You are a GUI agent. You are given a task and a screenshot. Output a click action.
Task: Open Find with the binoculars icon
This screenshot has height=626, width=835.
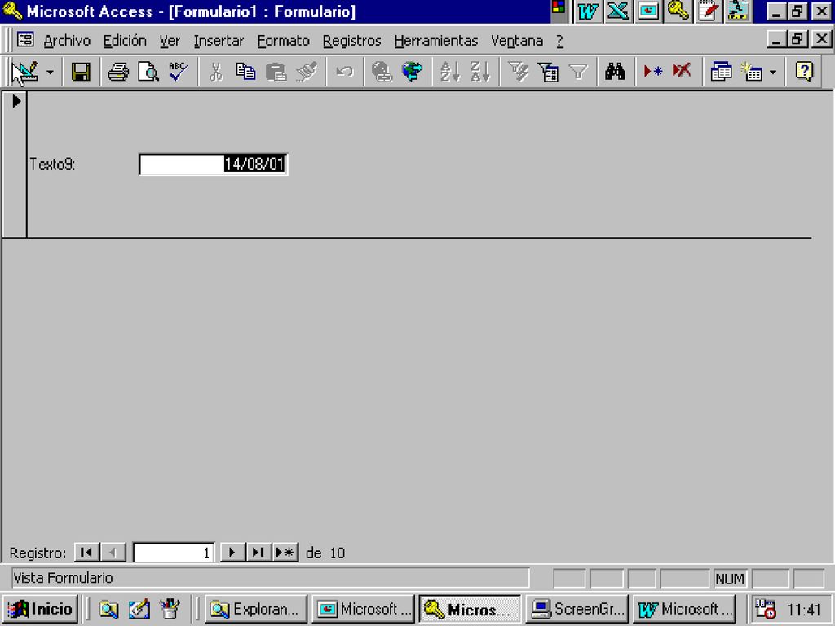615,72
